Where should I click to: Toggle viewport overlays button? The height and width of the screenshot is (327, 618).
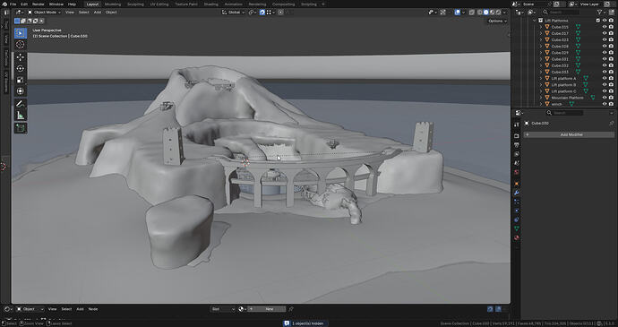point(458,13)
